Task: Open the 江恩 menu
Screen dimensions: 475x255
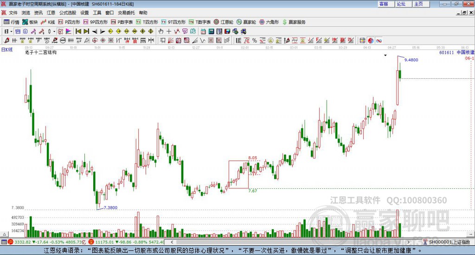Action: [51, 12]
